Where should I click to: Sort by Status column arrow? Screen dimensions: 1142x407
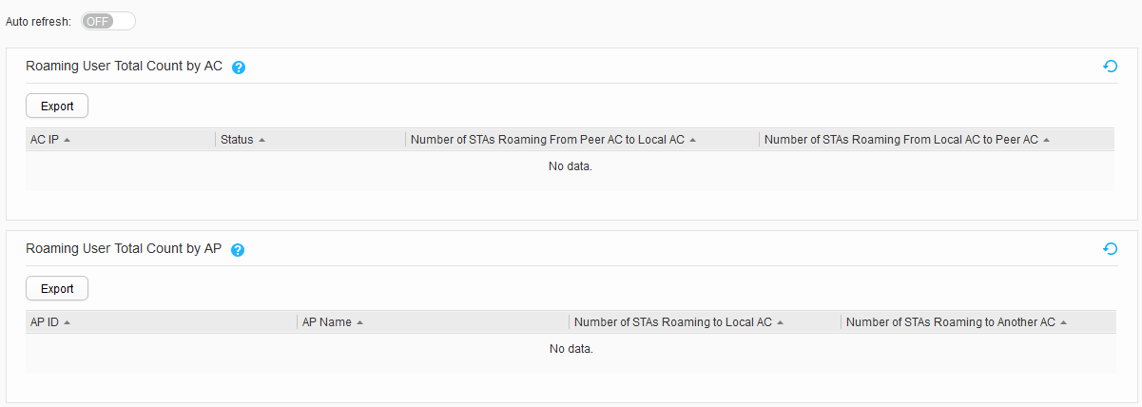pyautogui.click(x=261, y=140)
